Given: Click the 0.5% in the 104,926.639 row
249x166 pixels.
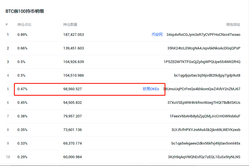Looking at the screenshot, I should (x=21, y=62).
